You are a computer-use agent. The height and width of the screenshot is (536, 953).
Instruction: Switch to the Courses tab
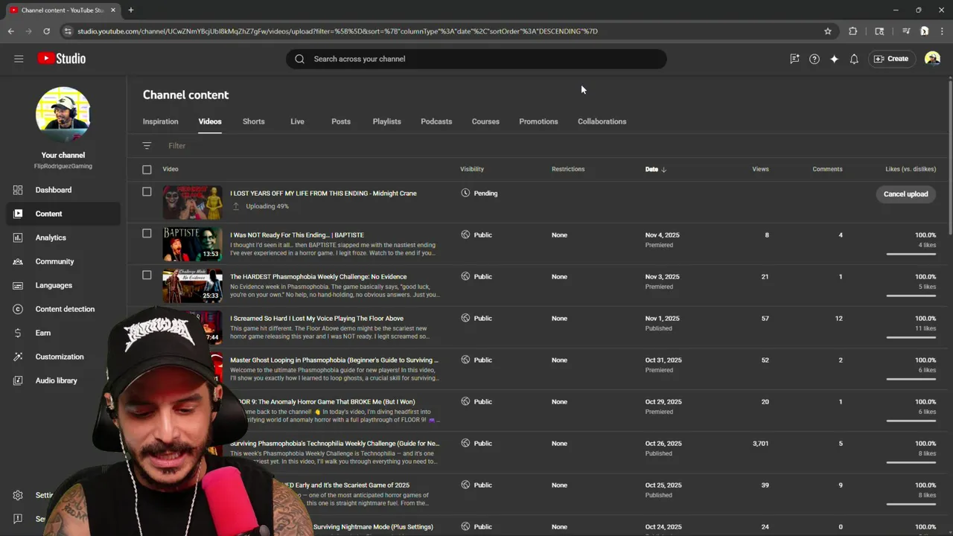coord(485,121)
